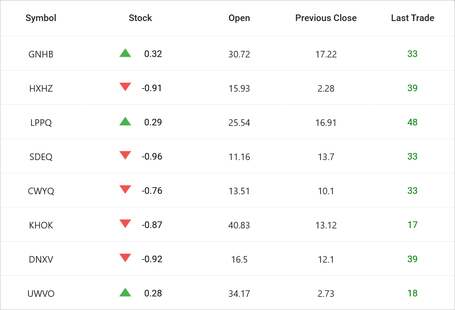The width and height of the screenshot is (455, 310).
Task: Click the Last Trade value 48 for LPPQ
Action: click(x=413, y=122)
